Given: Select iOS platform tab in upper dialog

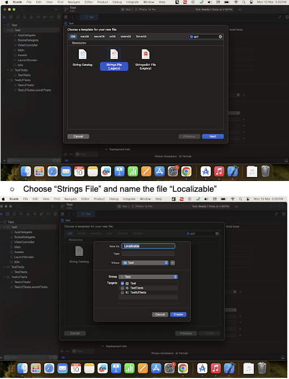Looking at the screenshot, I should tap(73, 37).
